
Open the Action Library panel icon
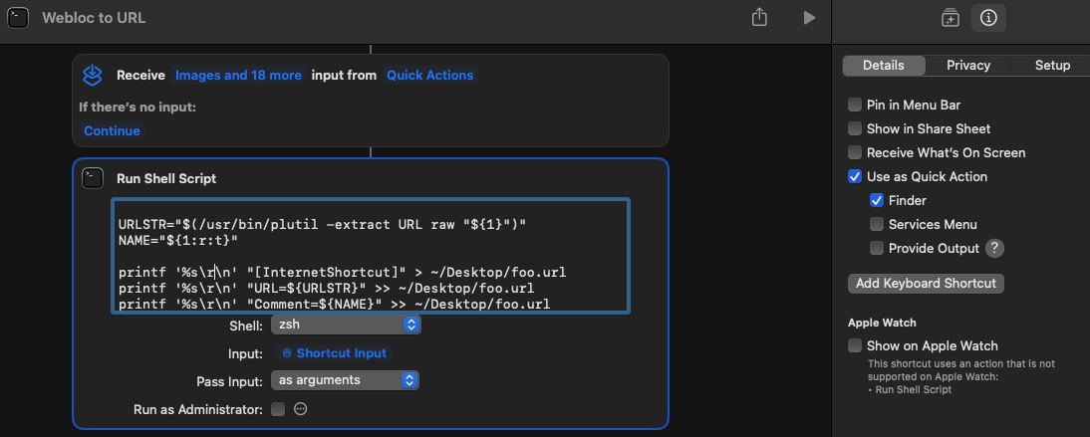coord(950,18)
